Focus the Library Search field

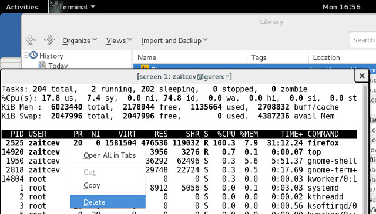363,40
